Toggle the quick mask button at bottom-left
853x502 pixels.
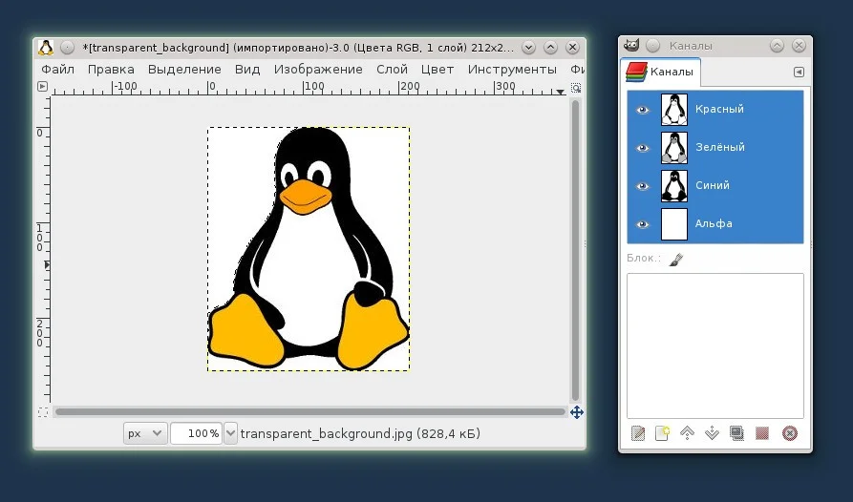coord(42,412)
